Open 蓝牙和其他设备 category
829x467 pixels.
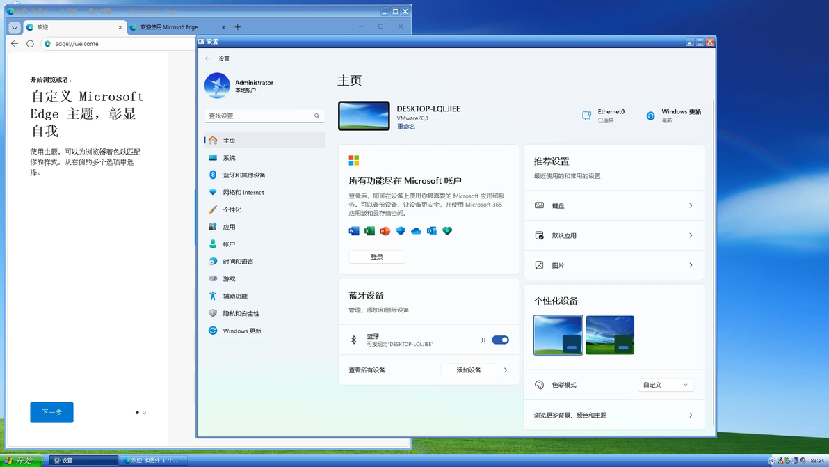point(264,175)
